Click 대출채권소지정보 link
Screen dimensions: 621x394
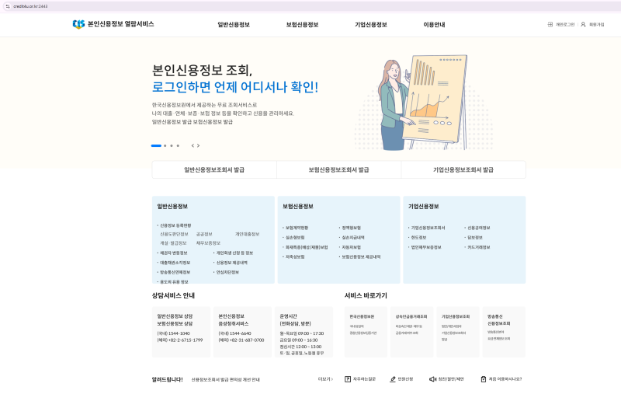(175, 263)
